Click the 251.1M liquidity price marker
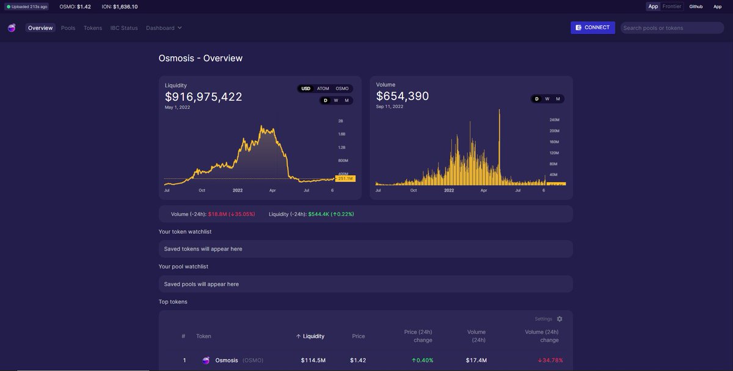The height and width of the screenshot is (371, 733). coord(345,179)
